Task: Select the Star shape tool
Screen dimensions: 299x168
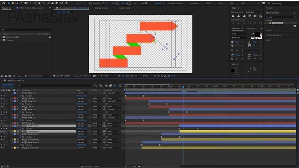Action: click(36, 3)
